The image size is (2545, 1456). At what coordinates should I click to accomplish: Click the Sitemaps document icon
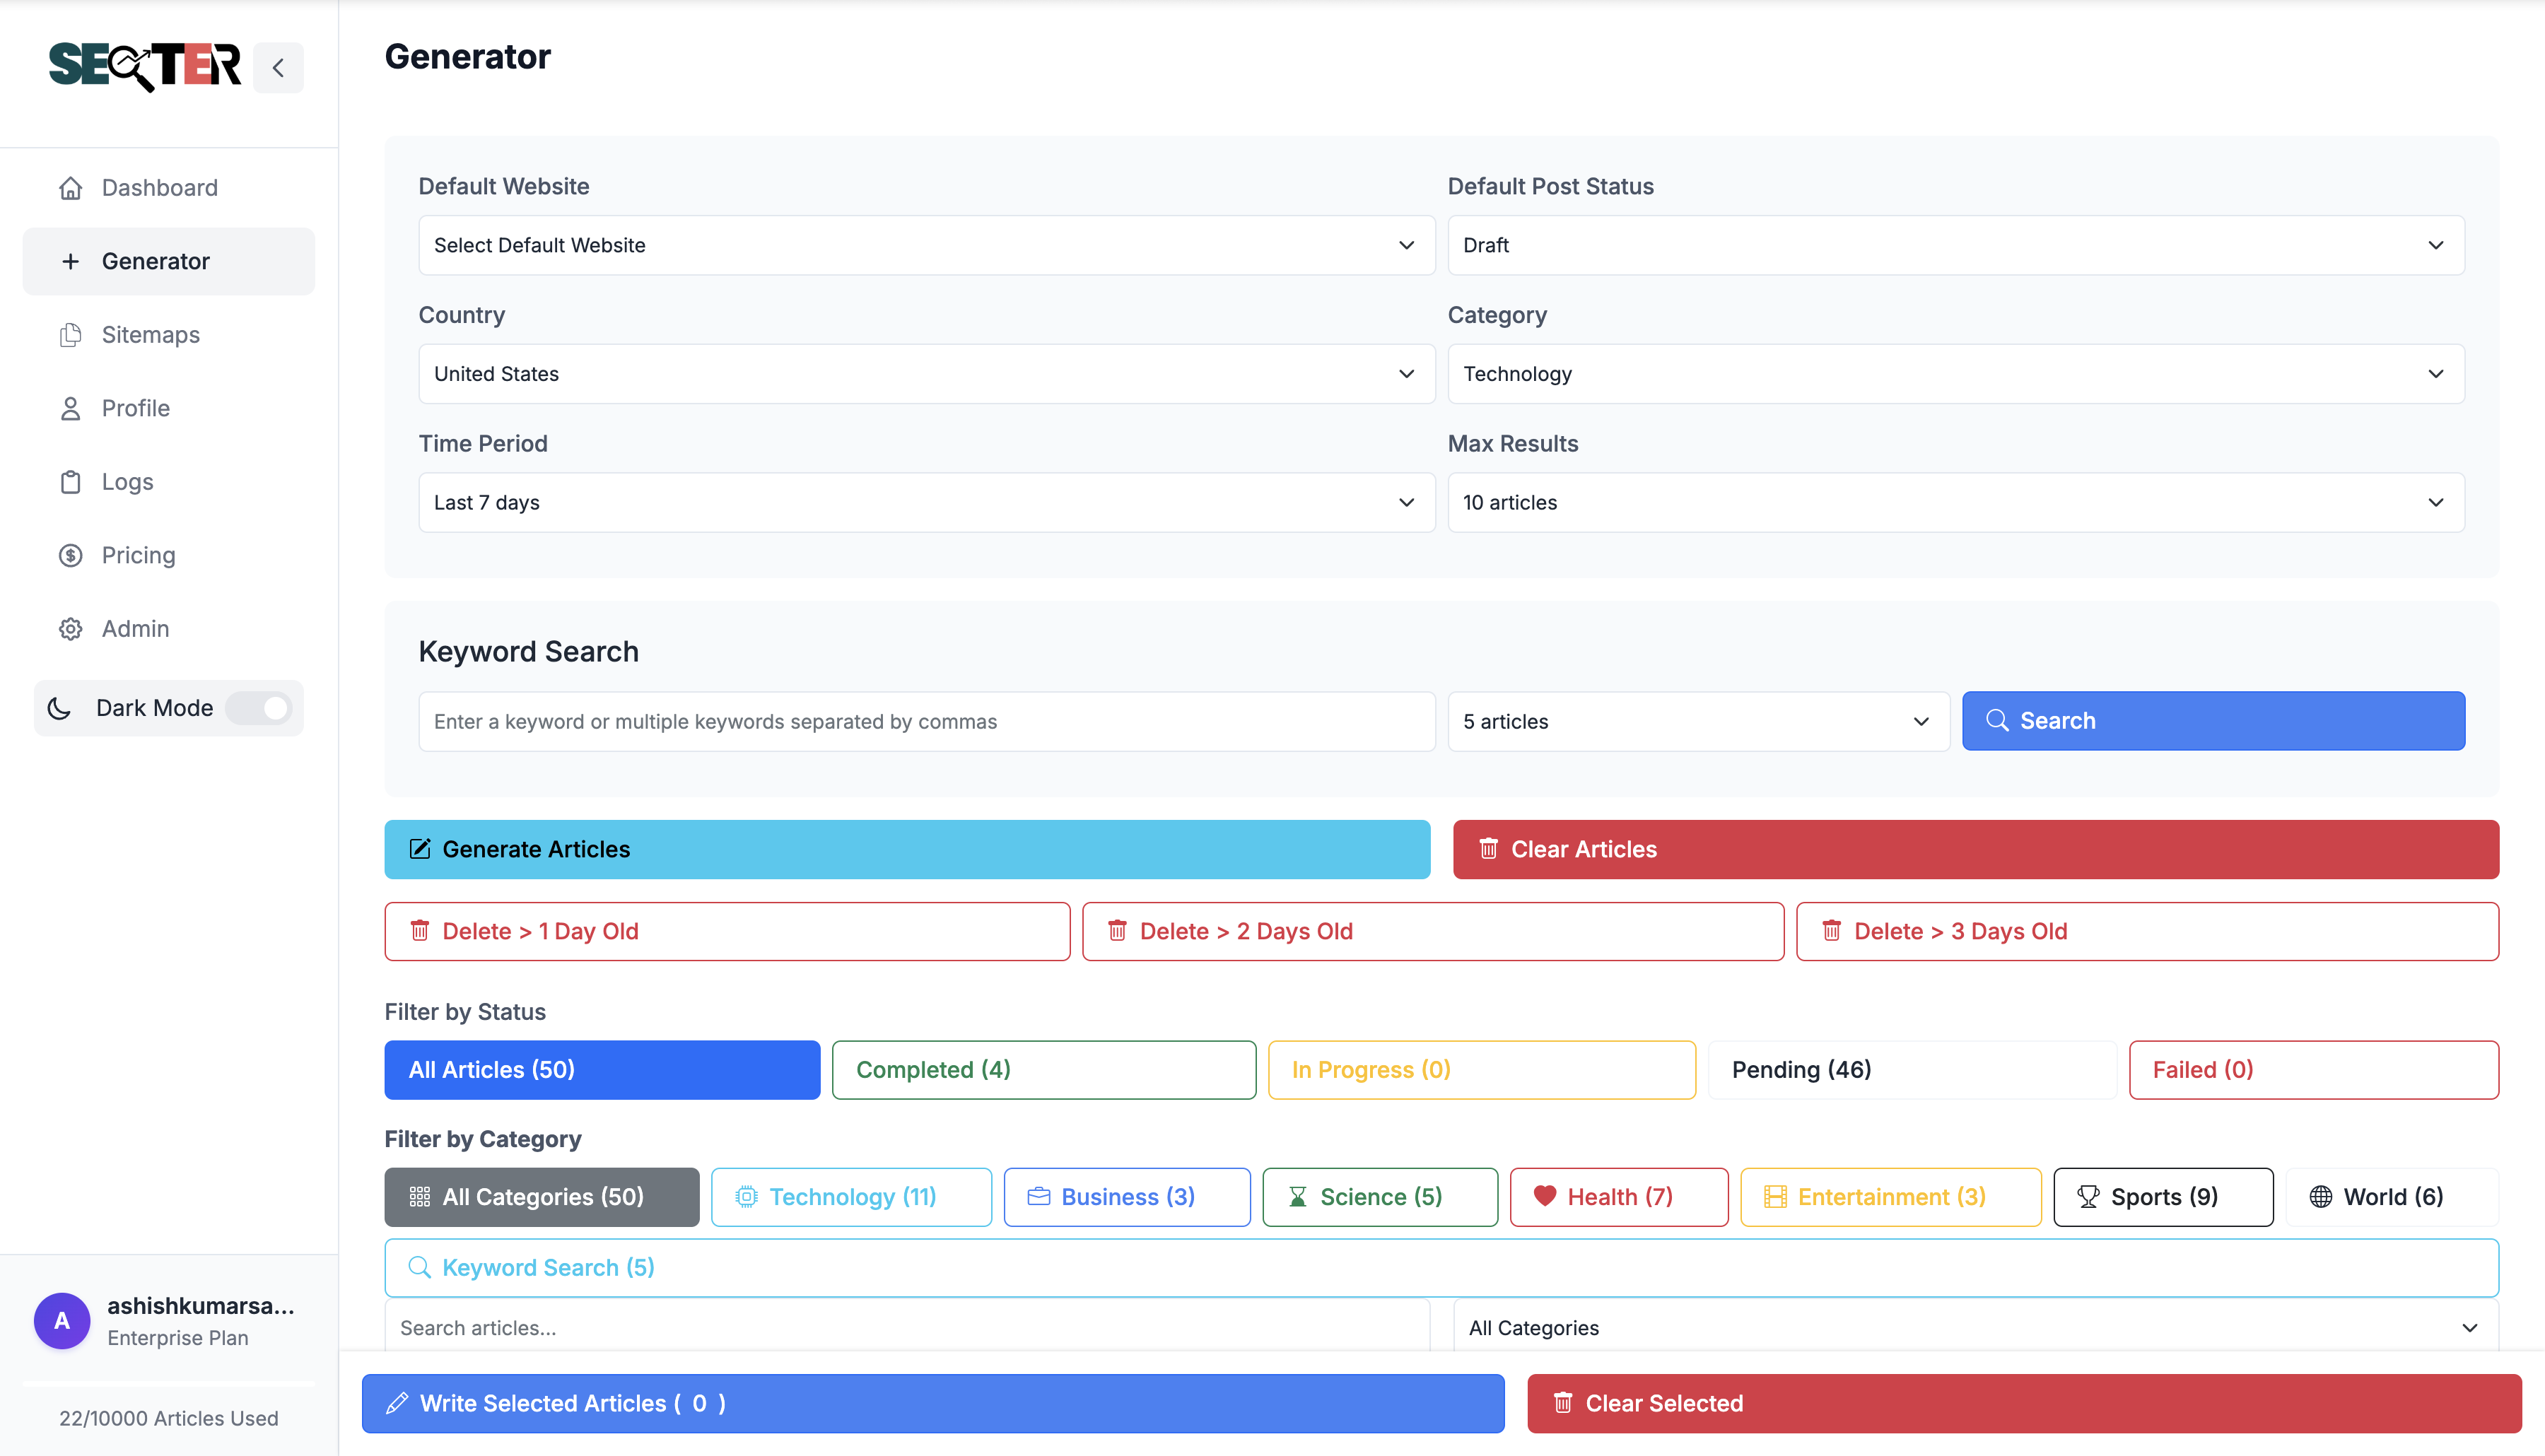(x=70, y=335)
